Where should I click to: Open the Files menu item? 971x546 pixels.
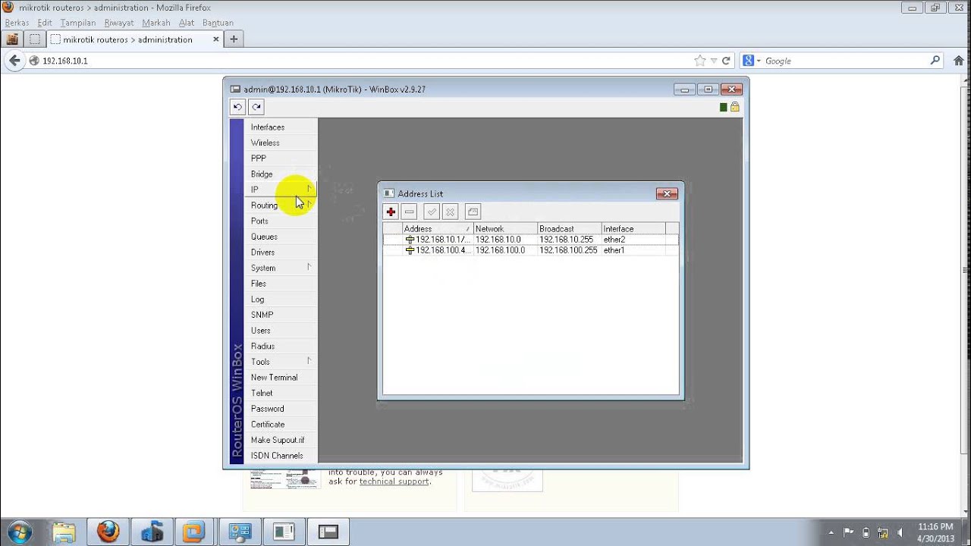[x=280, y=284]
